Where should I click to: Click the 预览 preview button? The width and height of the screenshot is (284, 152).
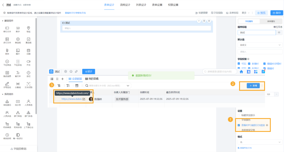pos(261,13)
